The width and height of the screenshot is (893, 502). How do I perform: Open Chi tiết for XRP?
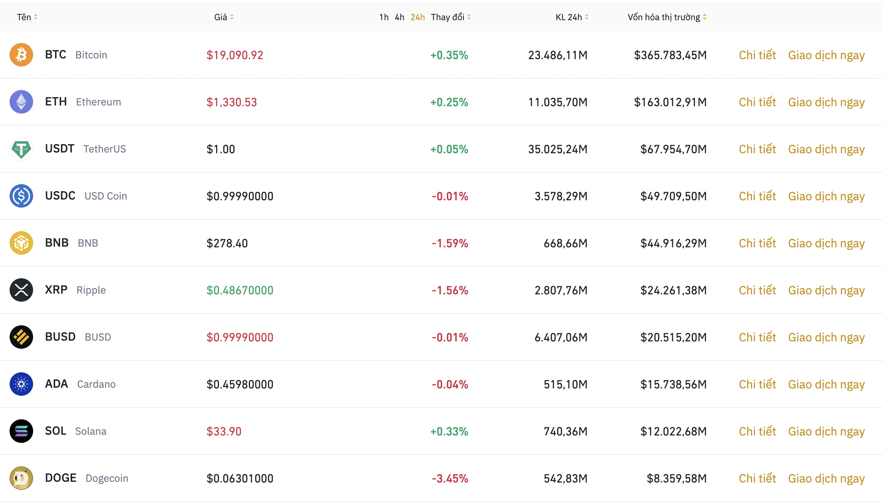pyautogui.click(x=757, y=290)
